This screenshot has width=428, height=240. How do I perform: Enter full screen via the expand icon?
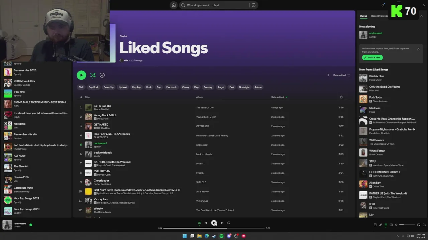tap(424, 225)
